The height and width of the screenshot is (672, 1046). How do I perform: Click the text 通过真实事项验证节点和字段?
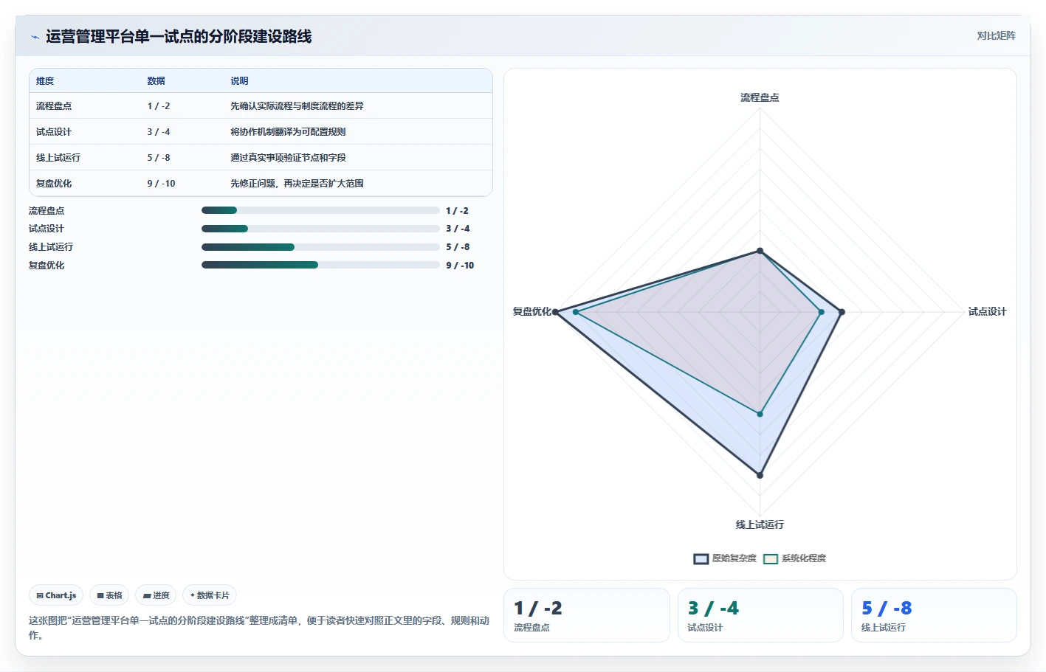(x=288, y=158)
